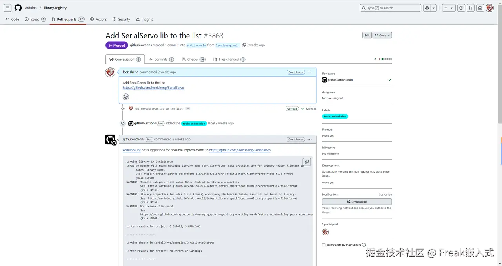Go to GitHub home via Octocat logo
Screen dimensions: 502x266
pyautogui.click(x=18, y=8)
